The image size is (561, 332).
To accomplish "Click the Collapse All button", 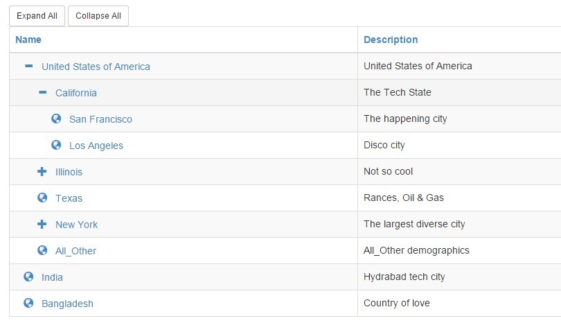I will pos(98,16).
